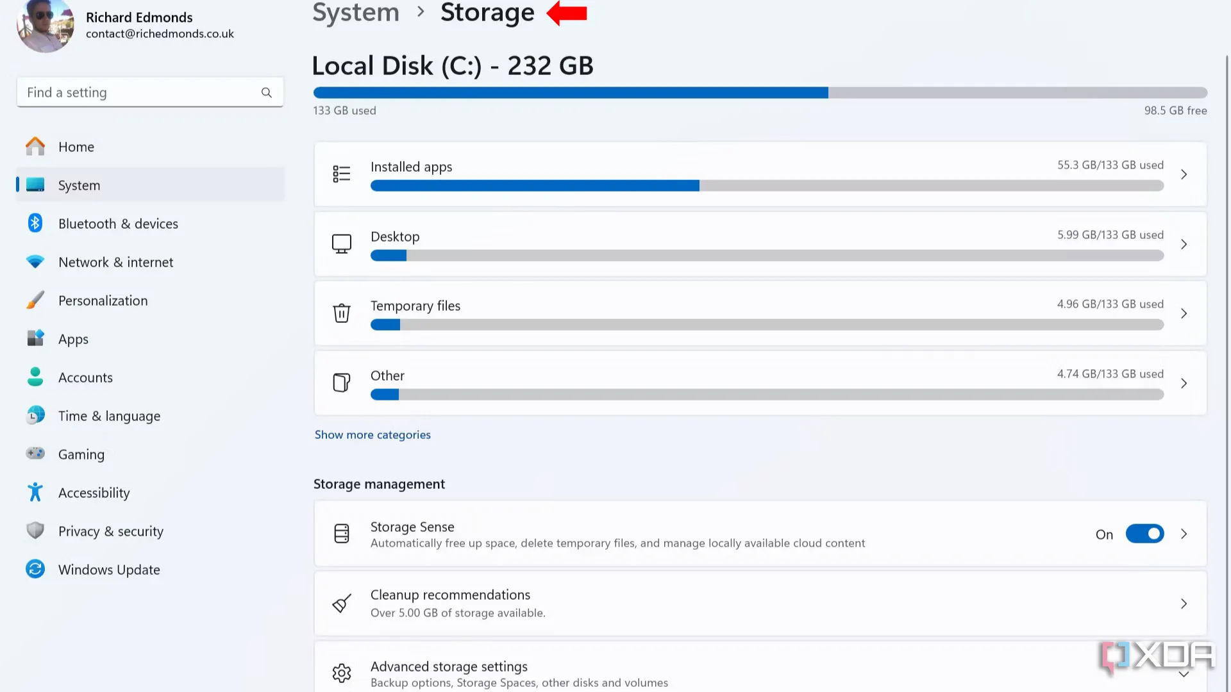Open Network & internet settings
Screen dimensions: 1231x692
pos(150,262)
